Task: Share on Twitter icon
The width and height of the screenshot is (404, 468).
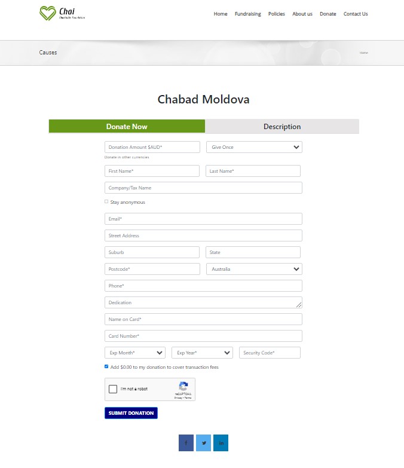Action: (x=203, y=443)
